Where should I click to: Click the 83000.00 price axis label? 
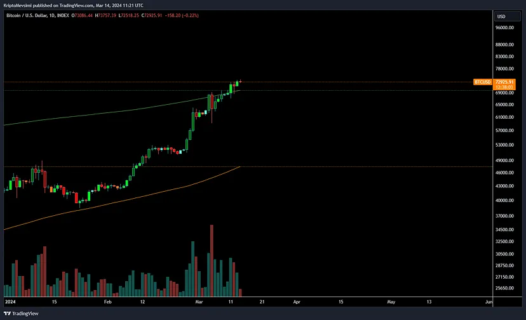(x=504, y=57)
